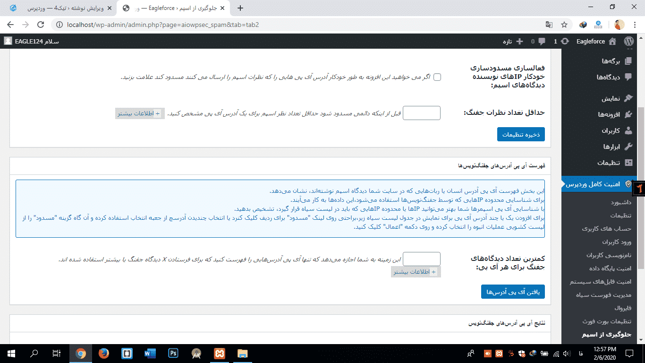
Task: Open 'امنیت فایل‌های سیستم' submenu link
Action: [x=600, y=282]
